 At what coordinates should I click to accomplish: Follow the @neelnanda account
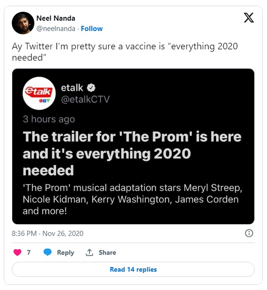click(92, 29)
